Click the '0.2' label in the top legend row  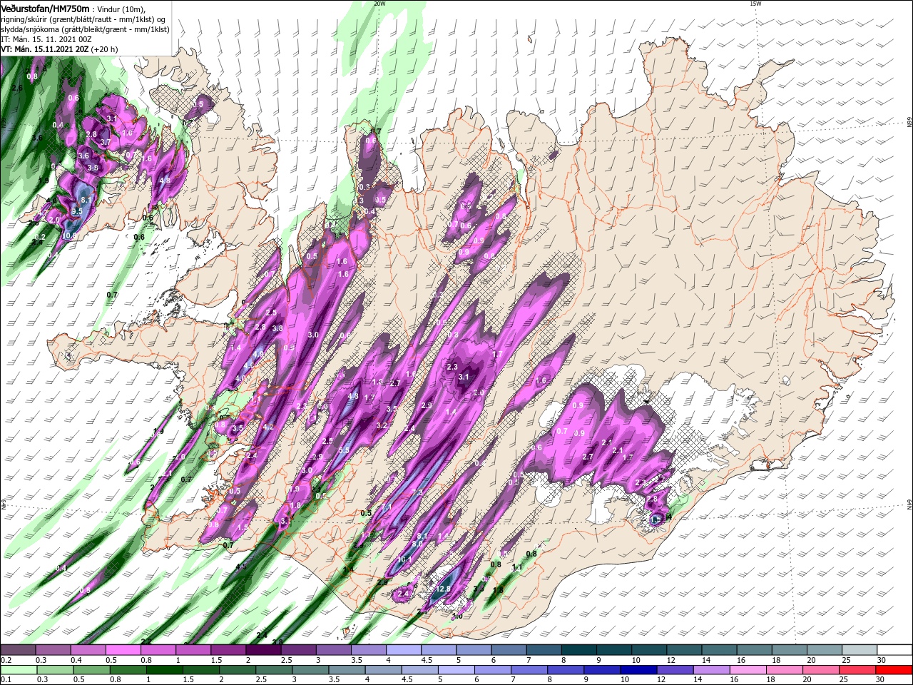click(6, 660)
